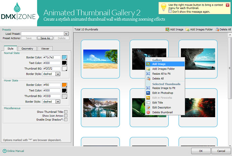Click Resize All to Fit menu icon

coord(148,74)
